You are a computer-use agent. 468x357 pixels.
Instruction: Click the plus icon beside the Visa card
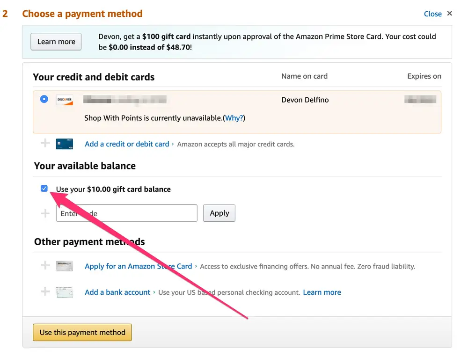pyautogui.click(x=44, y=144)
